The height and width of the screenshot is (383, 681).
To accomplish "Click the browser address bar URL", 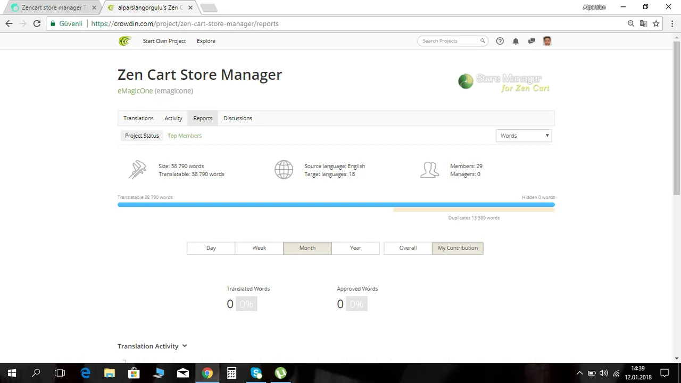I will (185, 23).
